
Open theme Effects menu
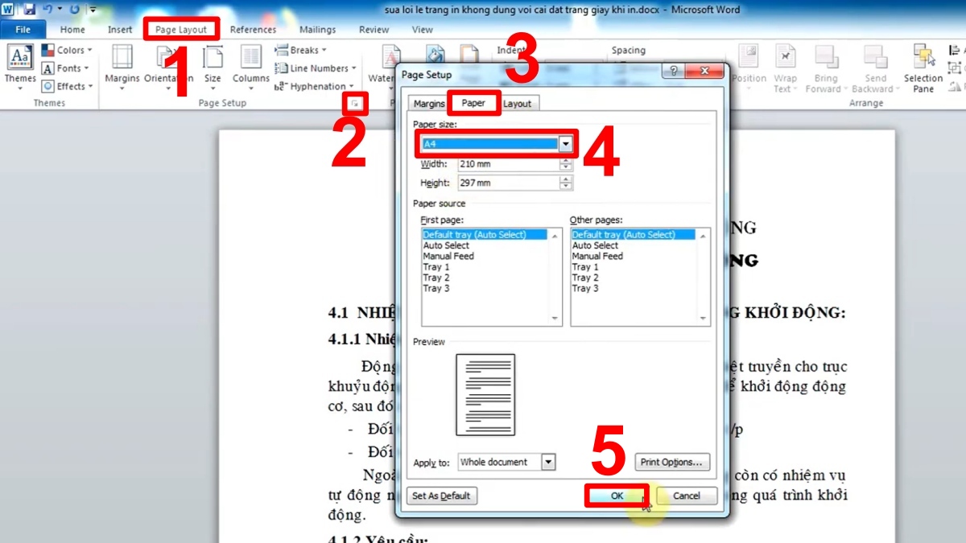(67, 86)
